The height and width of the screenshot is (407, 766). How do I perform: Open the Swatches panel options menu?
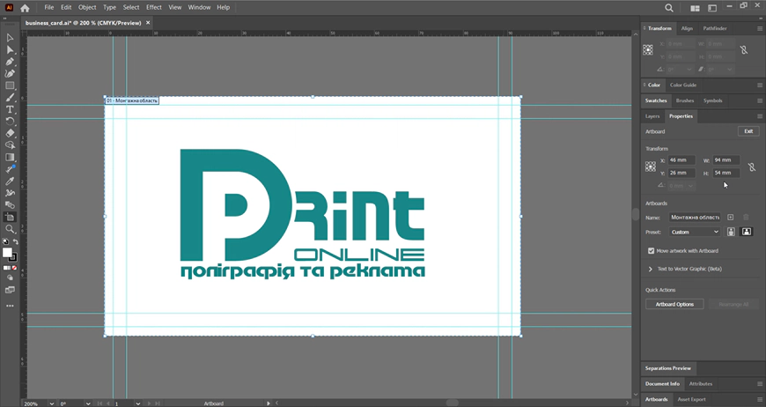[760, 100]
